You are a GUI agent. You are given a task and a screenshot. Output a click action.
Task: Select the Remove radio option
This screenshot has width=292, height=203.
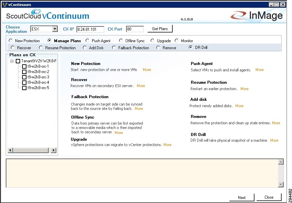[x=158, y=48]
